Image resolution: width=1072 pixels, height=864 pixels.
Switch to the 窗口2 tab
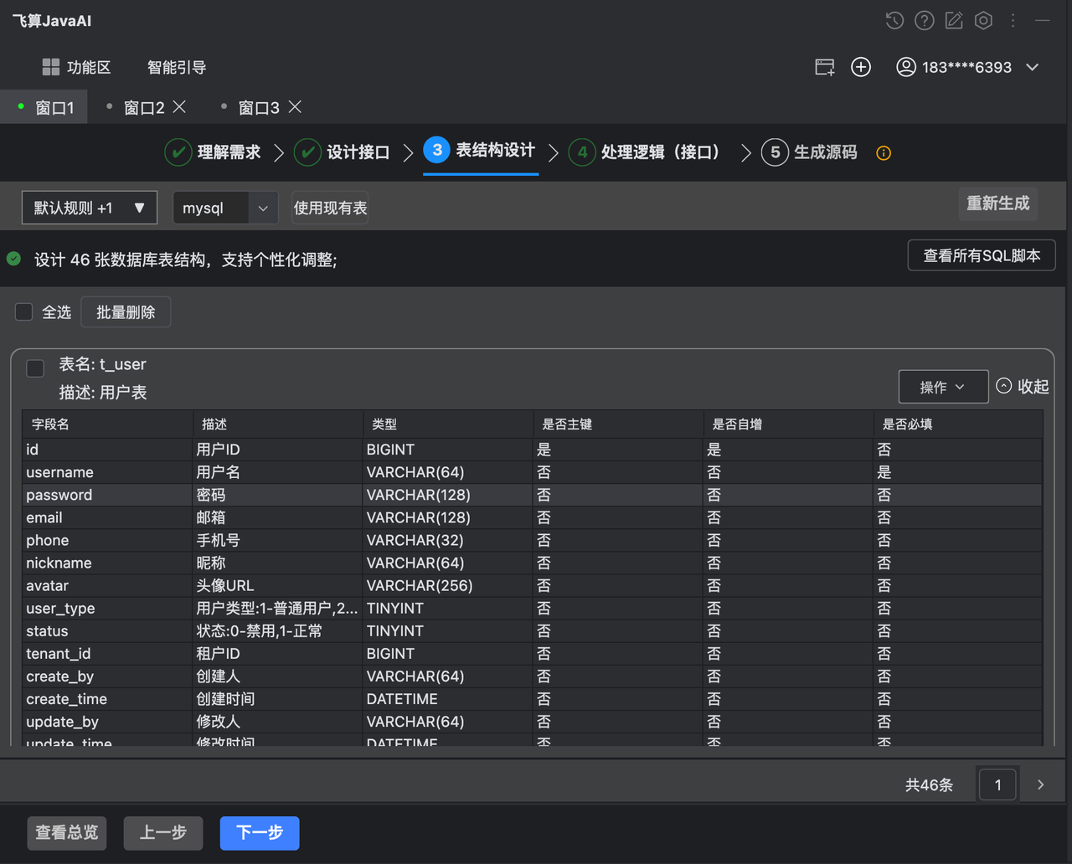click(144, 107)
